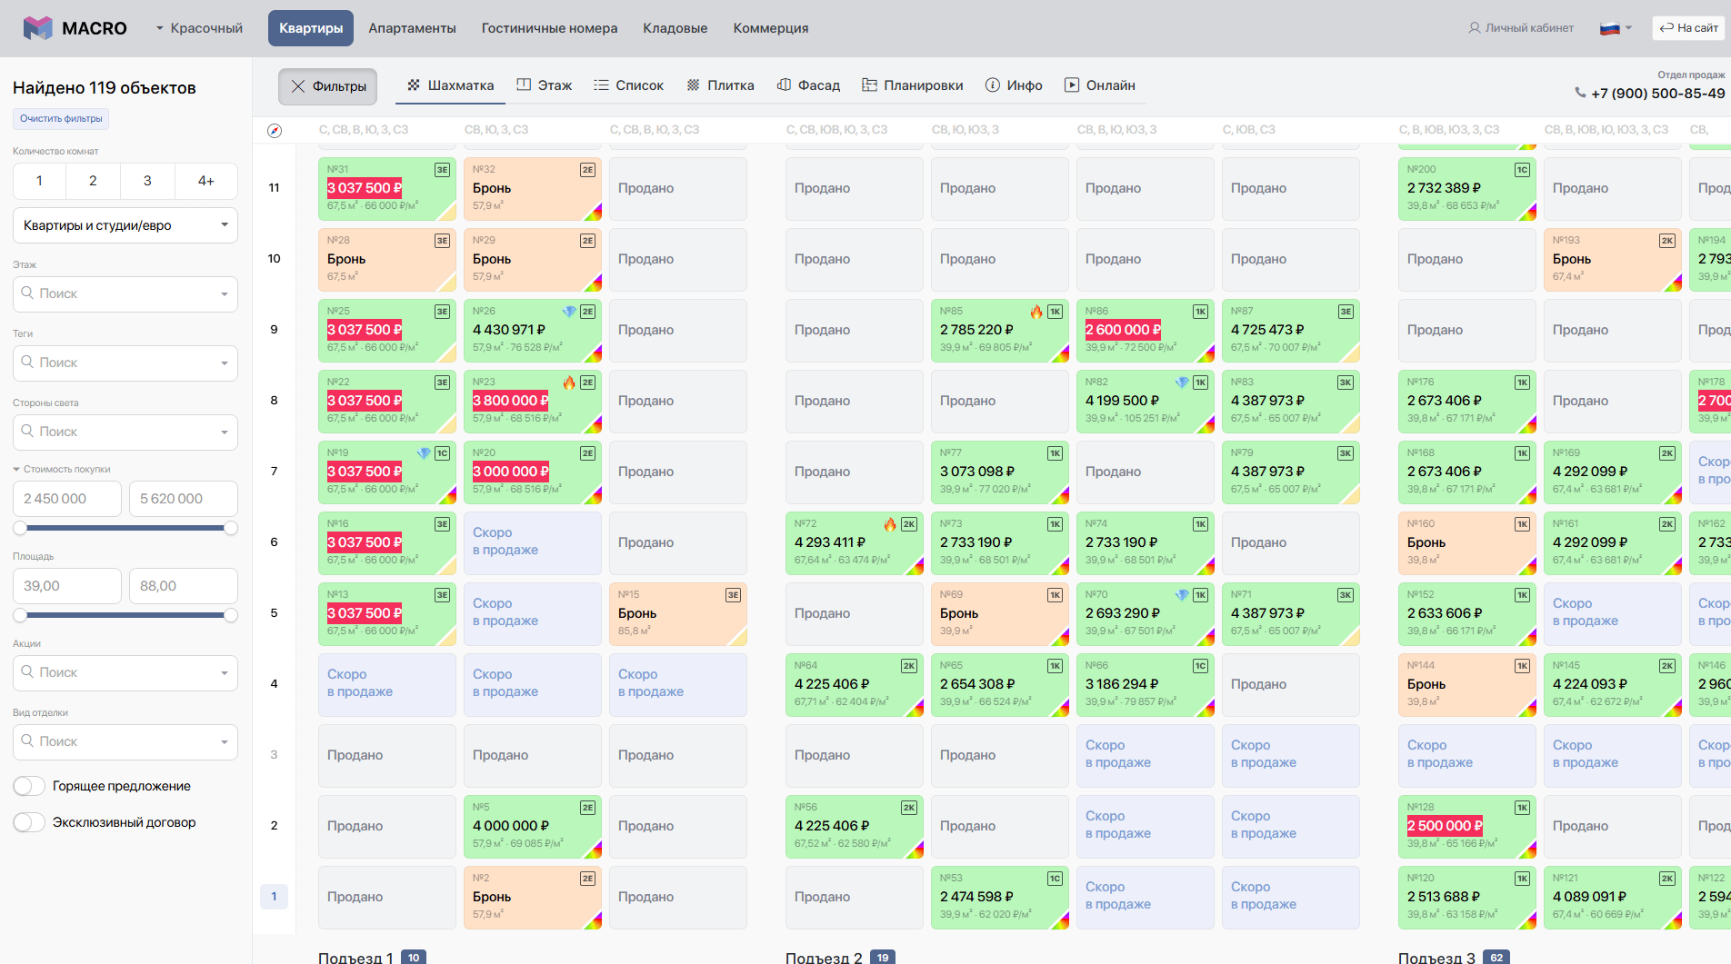Switch to the Апартаменты tab

coord(412,28)
